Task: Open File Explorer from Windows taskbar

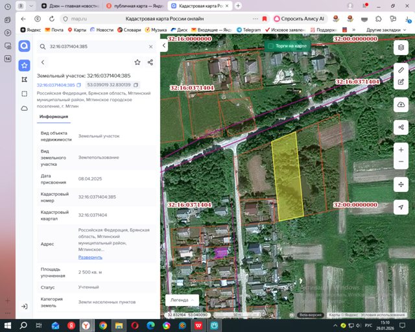Action: click(119, 326)
